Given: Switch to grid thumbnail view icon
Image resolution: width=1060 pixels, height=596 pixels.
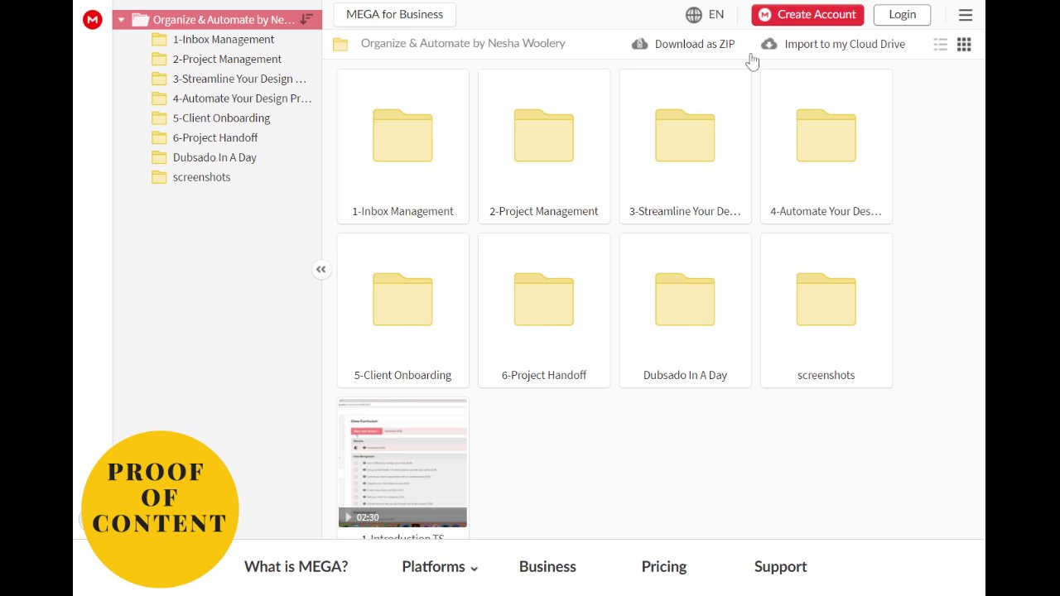Looking at the screenshot, I should 964,45.
